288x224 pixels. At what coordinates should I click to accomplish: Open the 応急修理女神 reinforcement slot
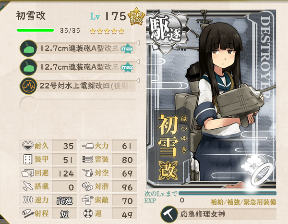click(218, 214)
